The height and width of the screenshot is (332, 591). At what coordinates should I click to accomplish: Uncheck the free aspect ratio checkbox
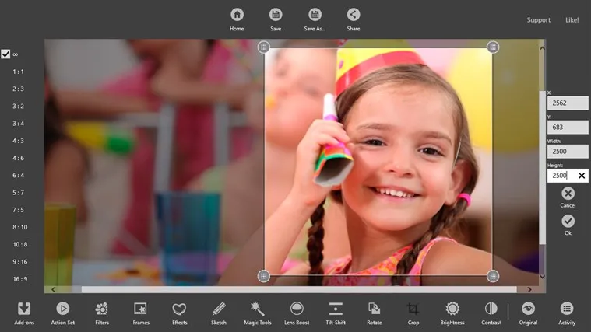[6, 54]
